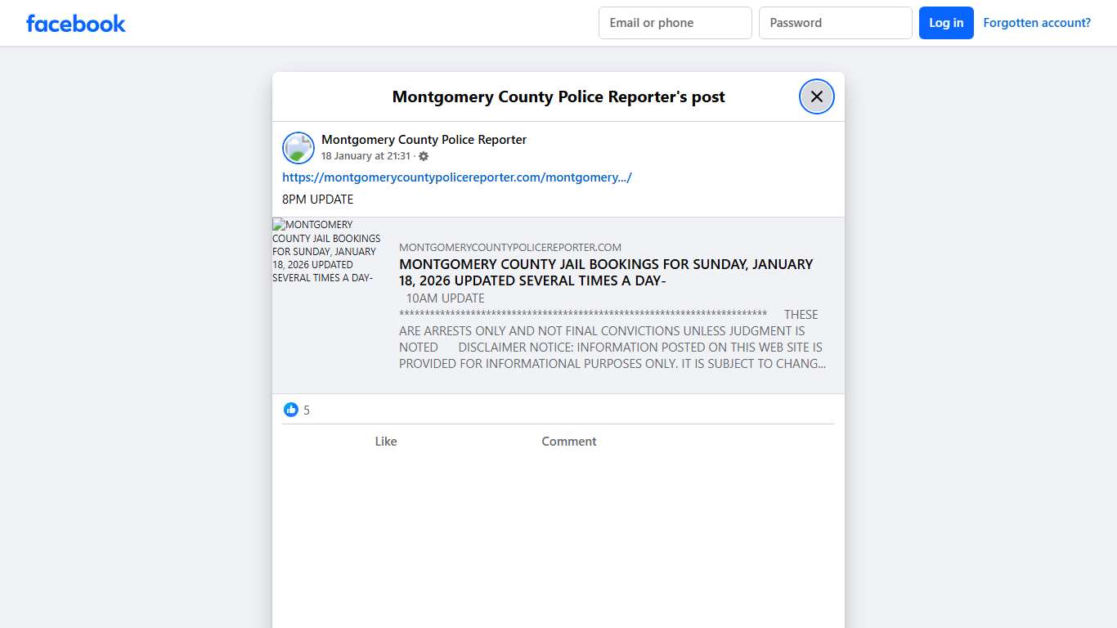Open the montgomerycountypolicereporter.com shared link
The width and height of the screenshot is (1117, 628).
pyautogui.click(x=457, y=177)
